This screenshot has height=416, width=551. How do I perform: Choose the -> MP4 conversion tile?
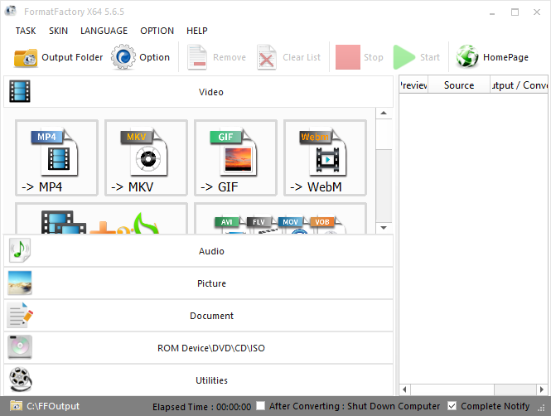[56, 157]
